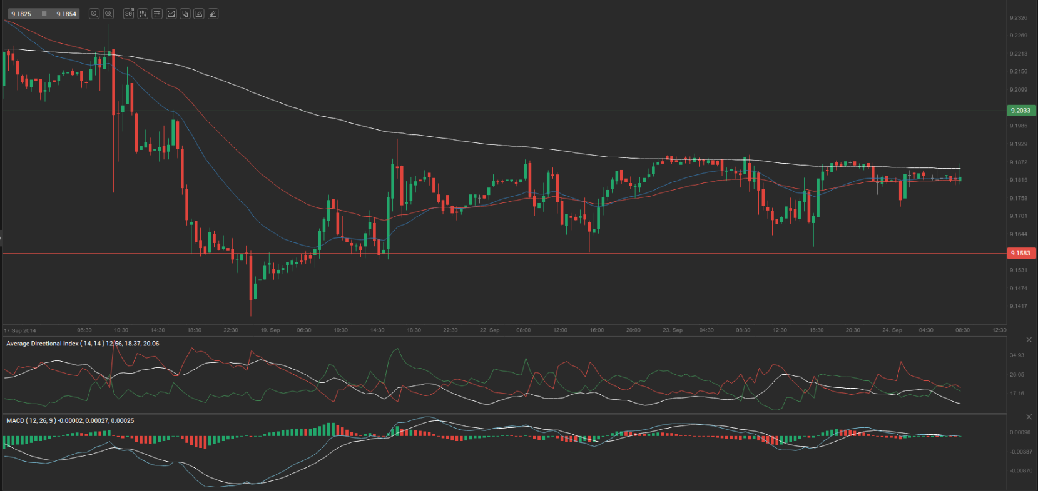Screen dimensions: 1038x491
Task: Click the 23. Sep date marker
Action: point(673,330)
